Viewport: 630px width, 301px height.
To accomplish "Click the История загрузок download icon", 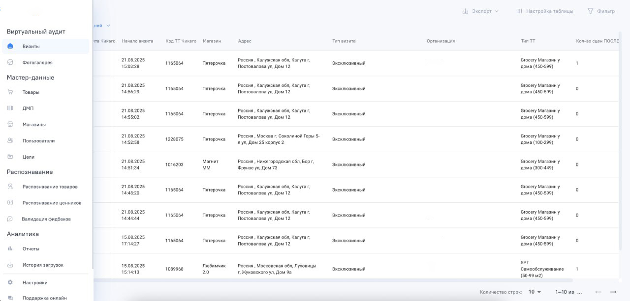I will coord(10,265).
